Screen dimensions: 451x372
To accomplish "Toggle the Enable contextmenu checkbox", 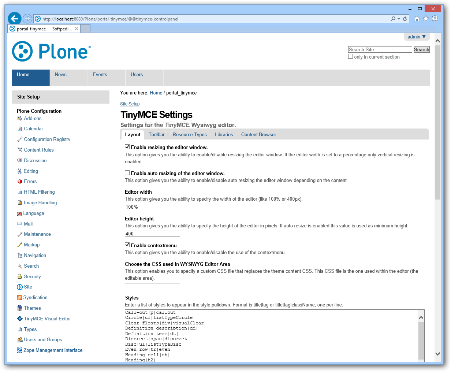I will pos(127,245).
